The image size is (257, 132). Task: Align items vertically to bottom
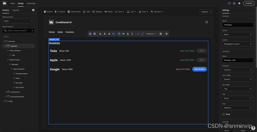[128, 34]
